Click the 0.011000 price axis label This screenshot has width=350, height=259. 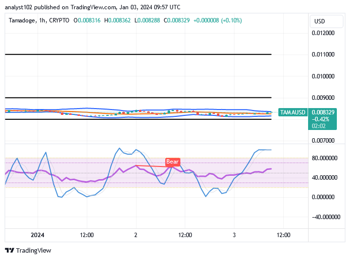(323, 55)
